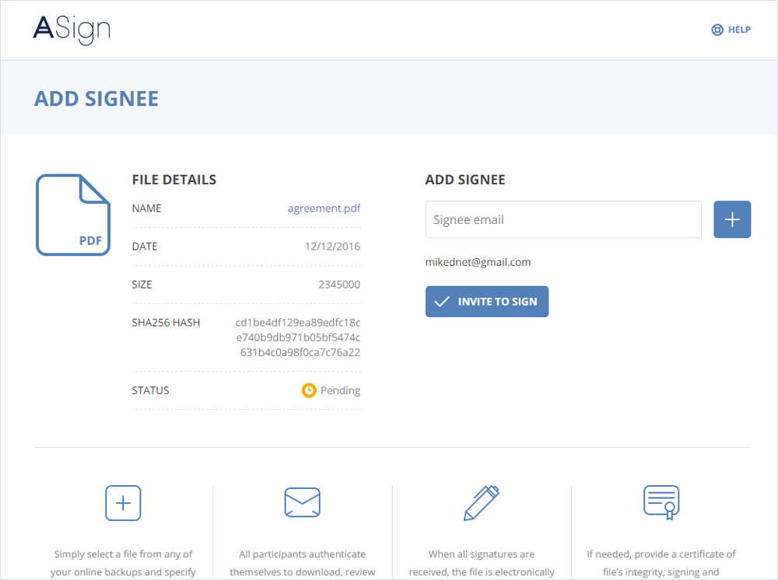Click the SHA256 hash value
The image size is (778, 580).
click(x=298, y=337)
